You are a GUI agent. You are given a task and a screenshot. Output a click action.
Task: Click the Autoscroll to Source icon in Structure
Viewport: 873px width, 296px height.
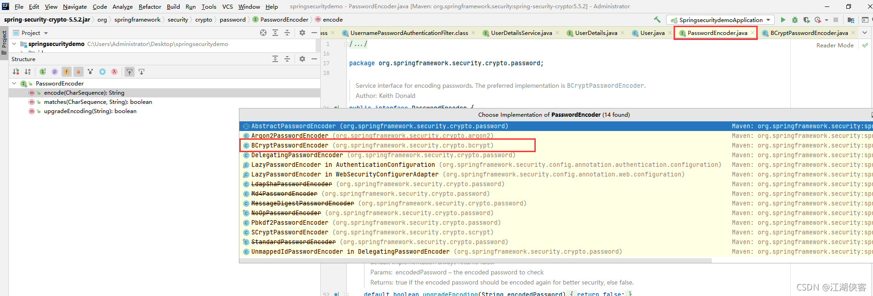(x=130, y=72)
